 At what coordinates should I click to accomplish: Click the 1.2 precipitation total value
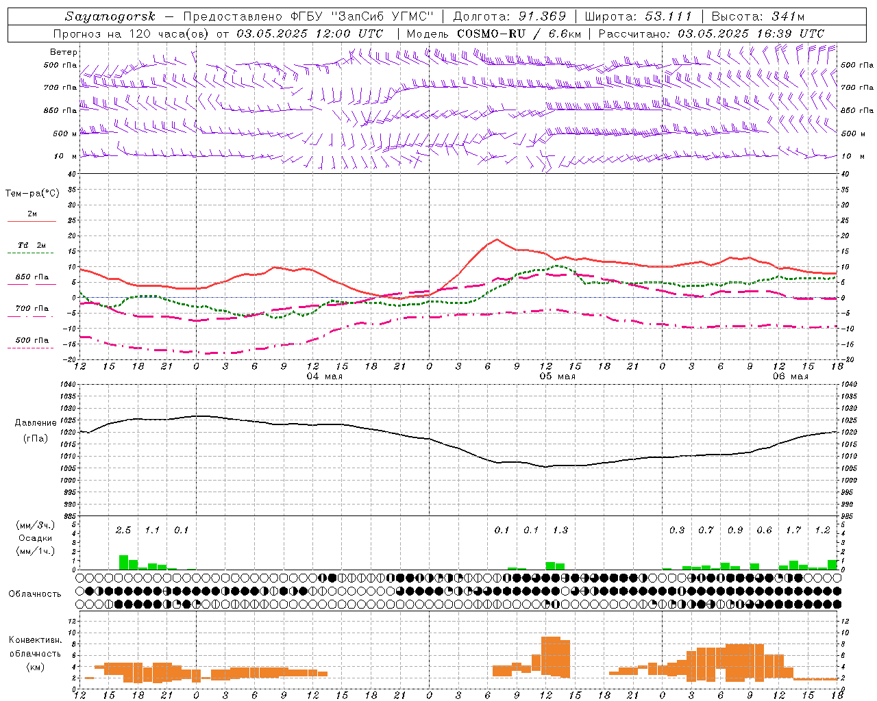tap(822, 530)
